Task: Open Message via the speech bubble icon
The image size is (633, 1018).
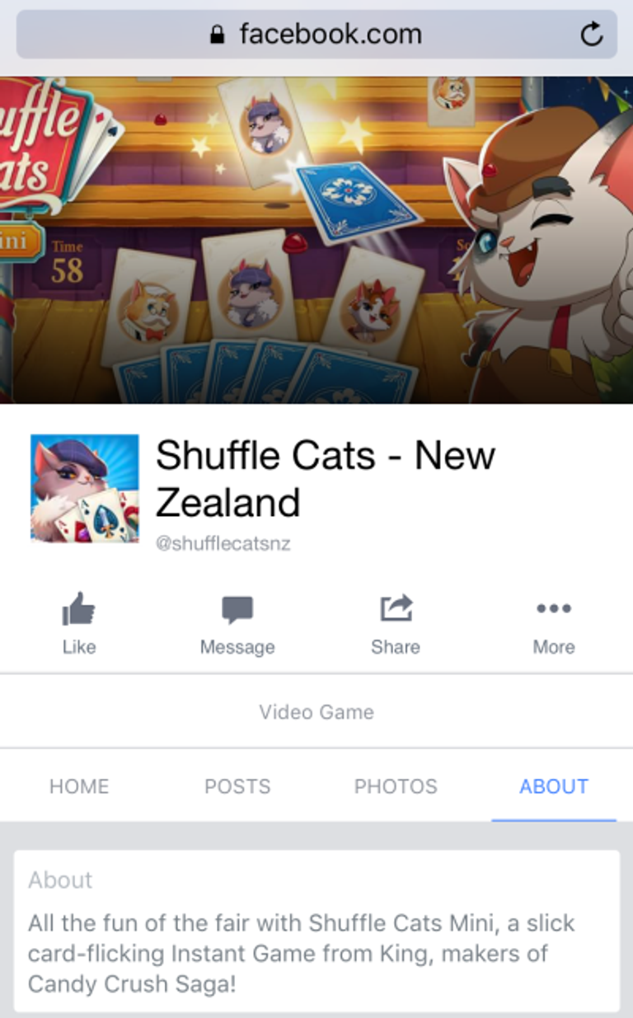Action: [x=237, y=611]
